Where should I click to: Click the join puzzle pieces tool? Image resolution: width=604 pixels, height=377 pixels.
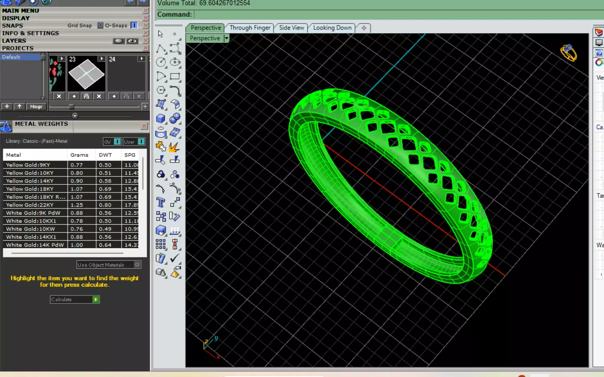161,146
